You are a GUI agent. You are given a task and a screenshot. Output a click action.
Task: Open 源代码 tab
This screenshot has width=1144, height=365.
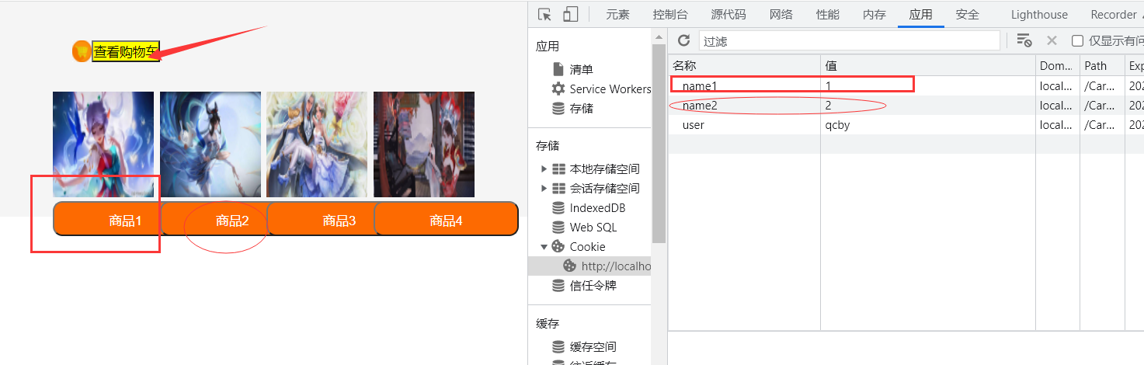tap(728, 14)
